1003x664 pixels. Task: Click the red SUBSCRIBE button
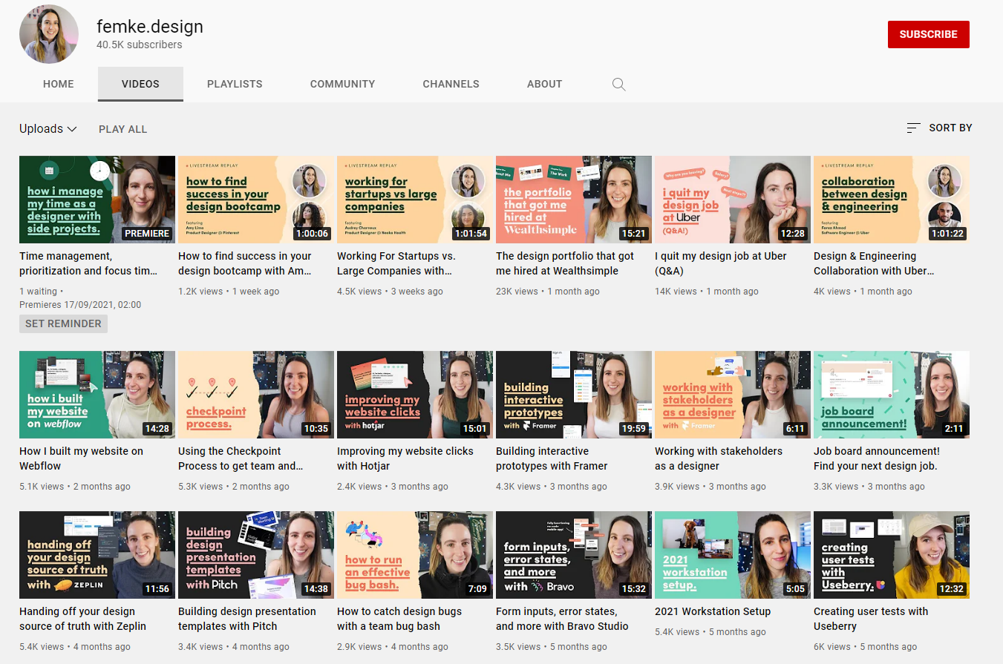[928, 34]
